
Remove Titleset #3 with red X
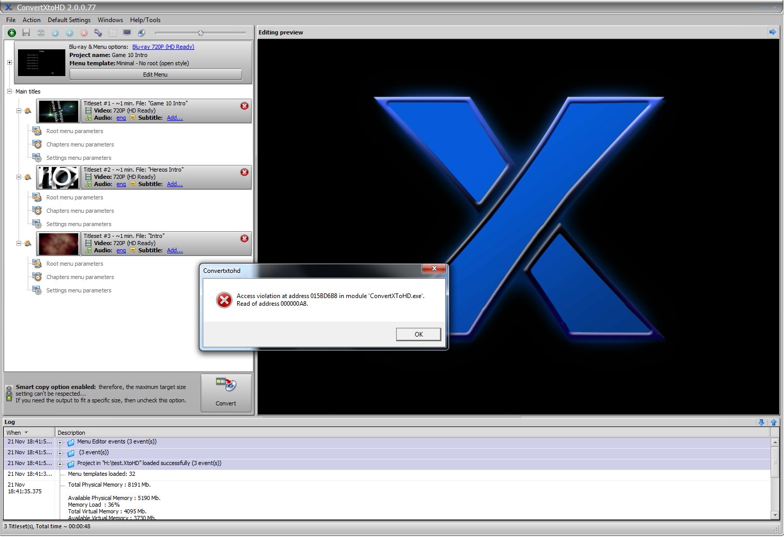point(244,238)
